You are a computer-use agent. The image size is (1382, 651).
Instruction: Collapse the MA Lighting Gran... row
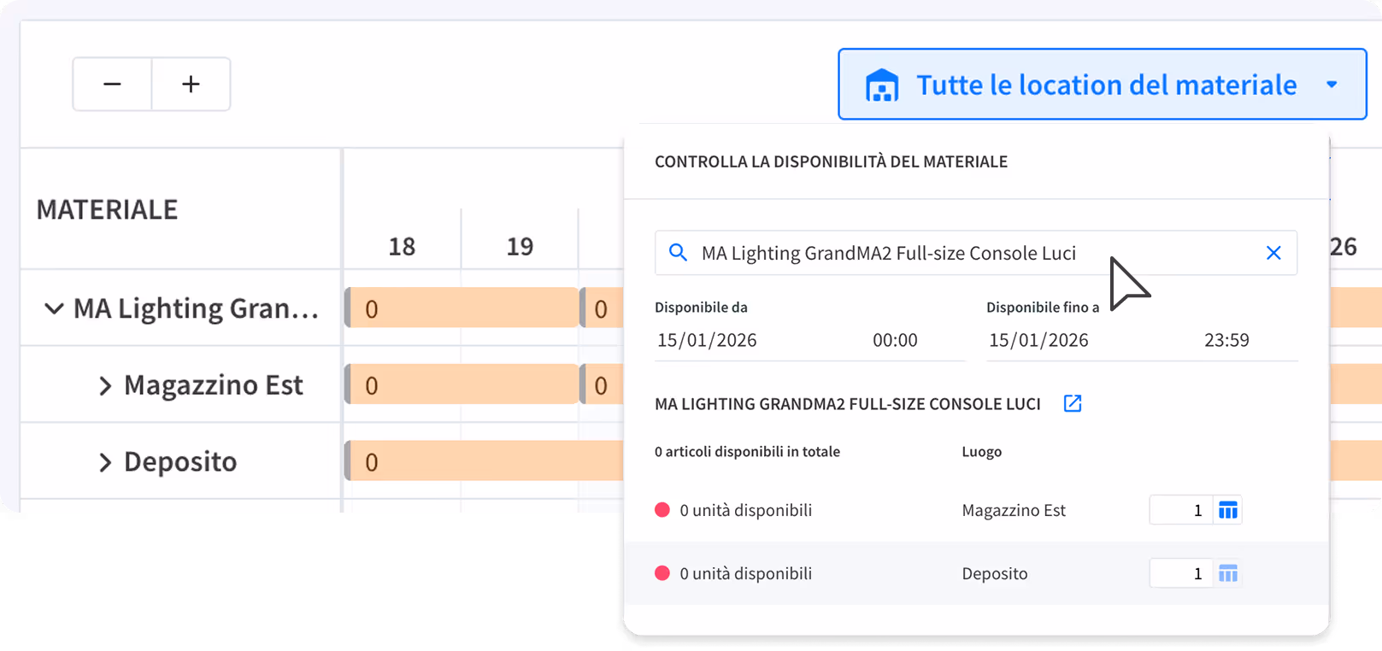tap(54, 308)
